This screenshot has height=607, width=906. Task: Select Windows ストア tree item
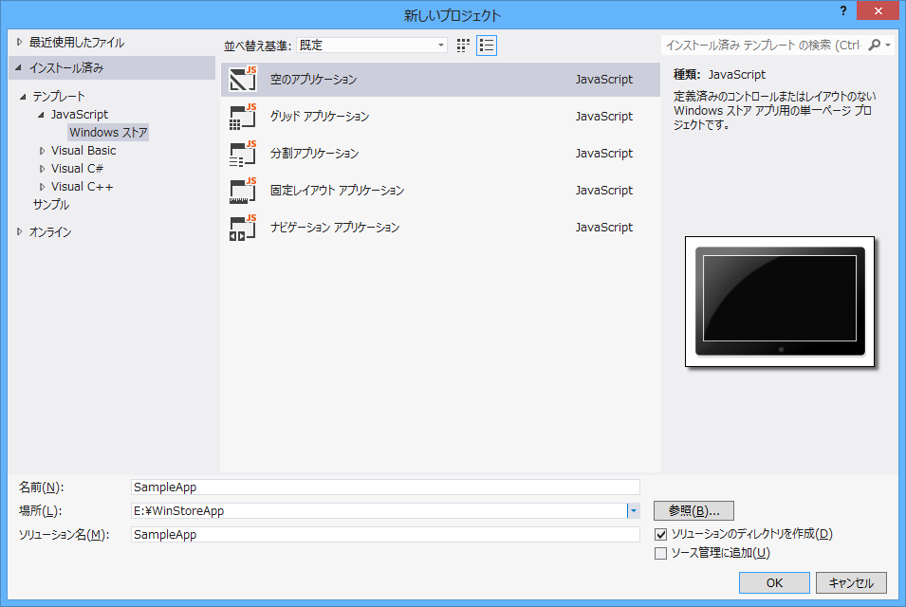click(x=108, y=132)
